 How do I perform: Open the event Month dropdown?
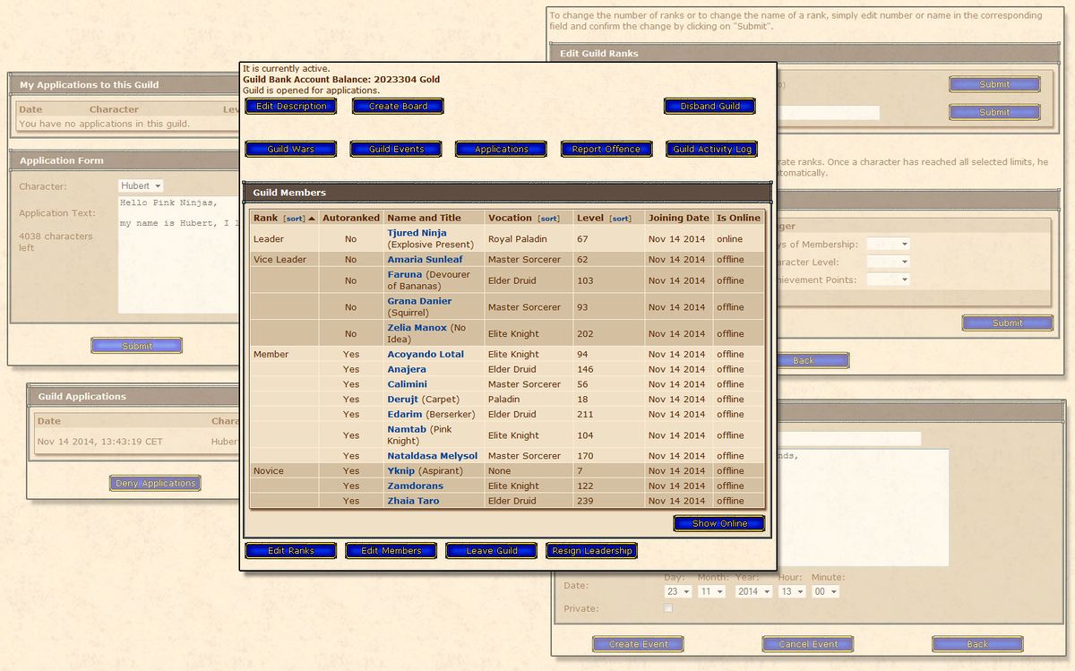pos(711,590)
